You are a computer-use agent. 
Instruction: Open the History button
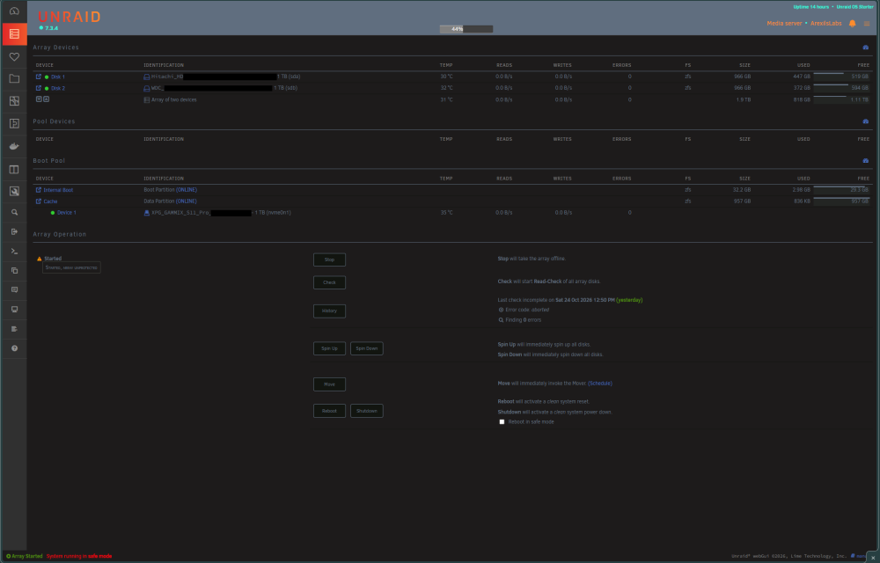click(329, 311)
